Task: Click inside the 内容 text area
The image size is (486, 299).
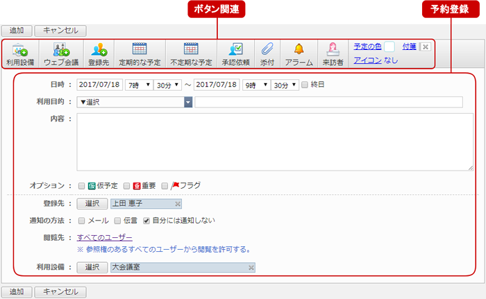Action: click(275, 142)
